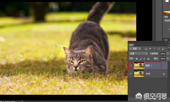Screen dimensions: 170x102
Task: Toggle the layer filter switch on/off
Action: click(169, 49)
